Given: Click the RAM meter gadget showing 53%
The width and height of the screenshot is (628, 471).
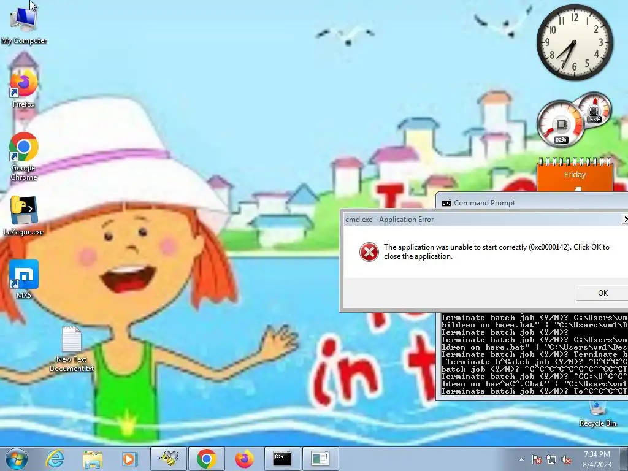Looking at the screenshot, I should click(594, 110).
